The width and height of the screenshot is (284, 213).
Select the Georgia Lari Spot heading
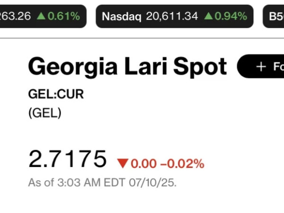pyautogui.click(x=127, y=66)
